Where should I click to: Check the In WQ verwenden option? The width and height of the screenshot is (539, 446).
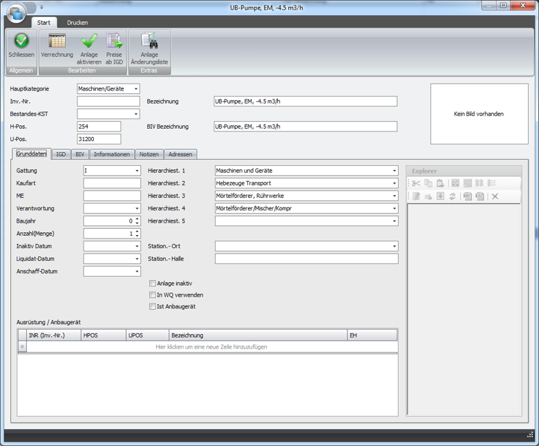point(153,295)
